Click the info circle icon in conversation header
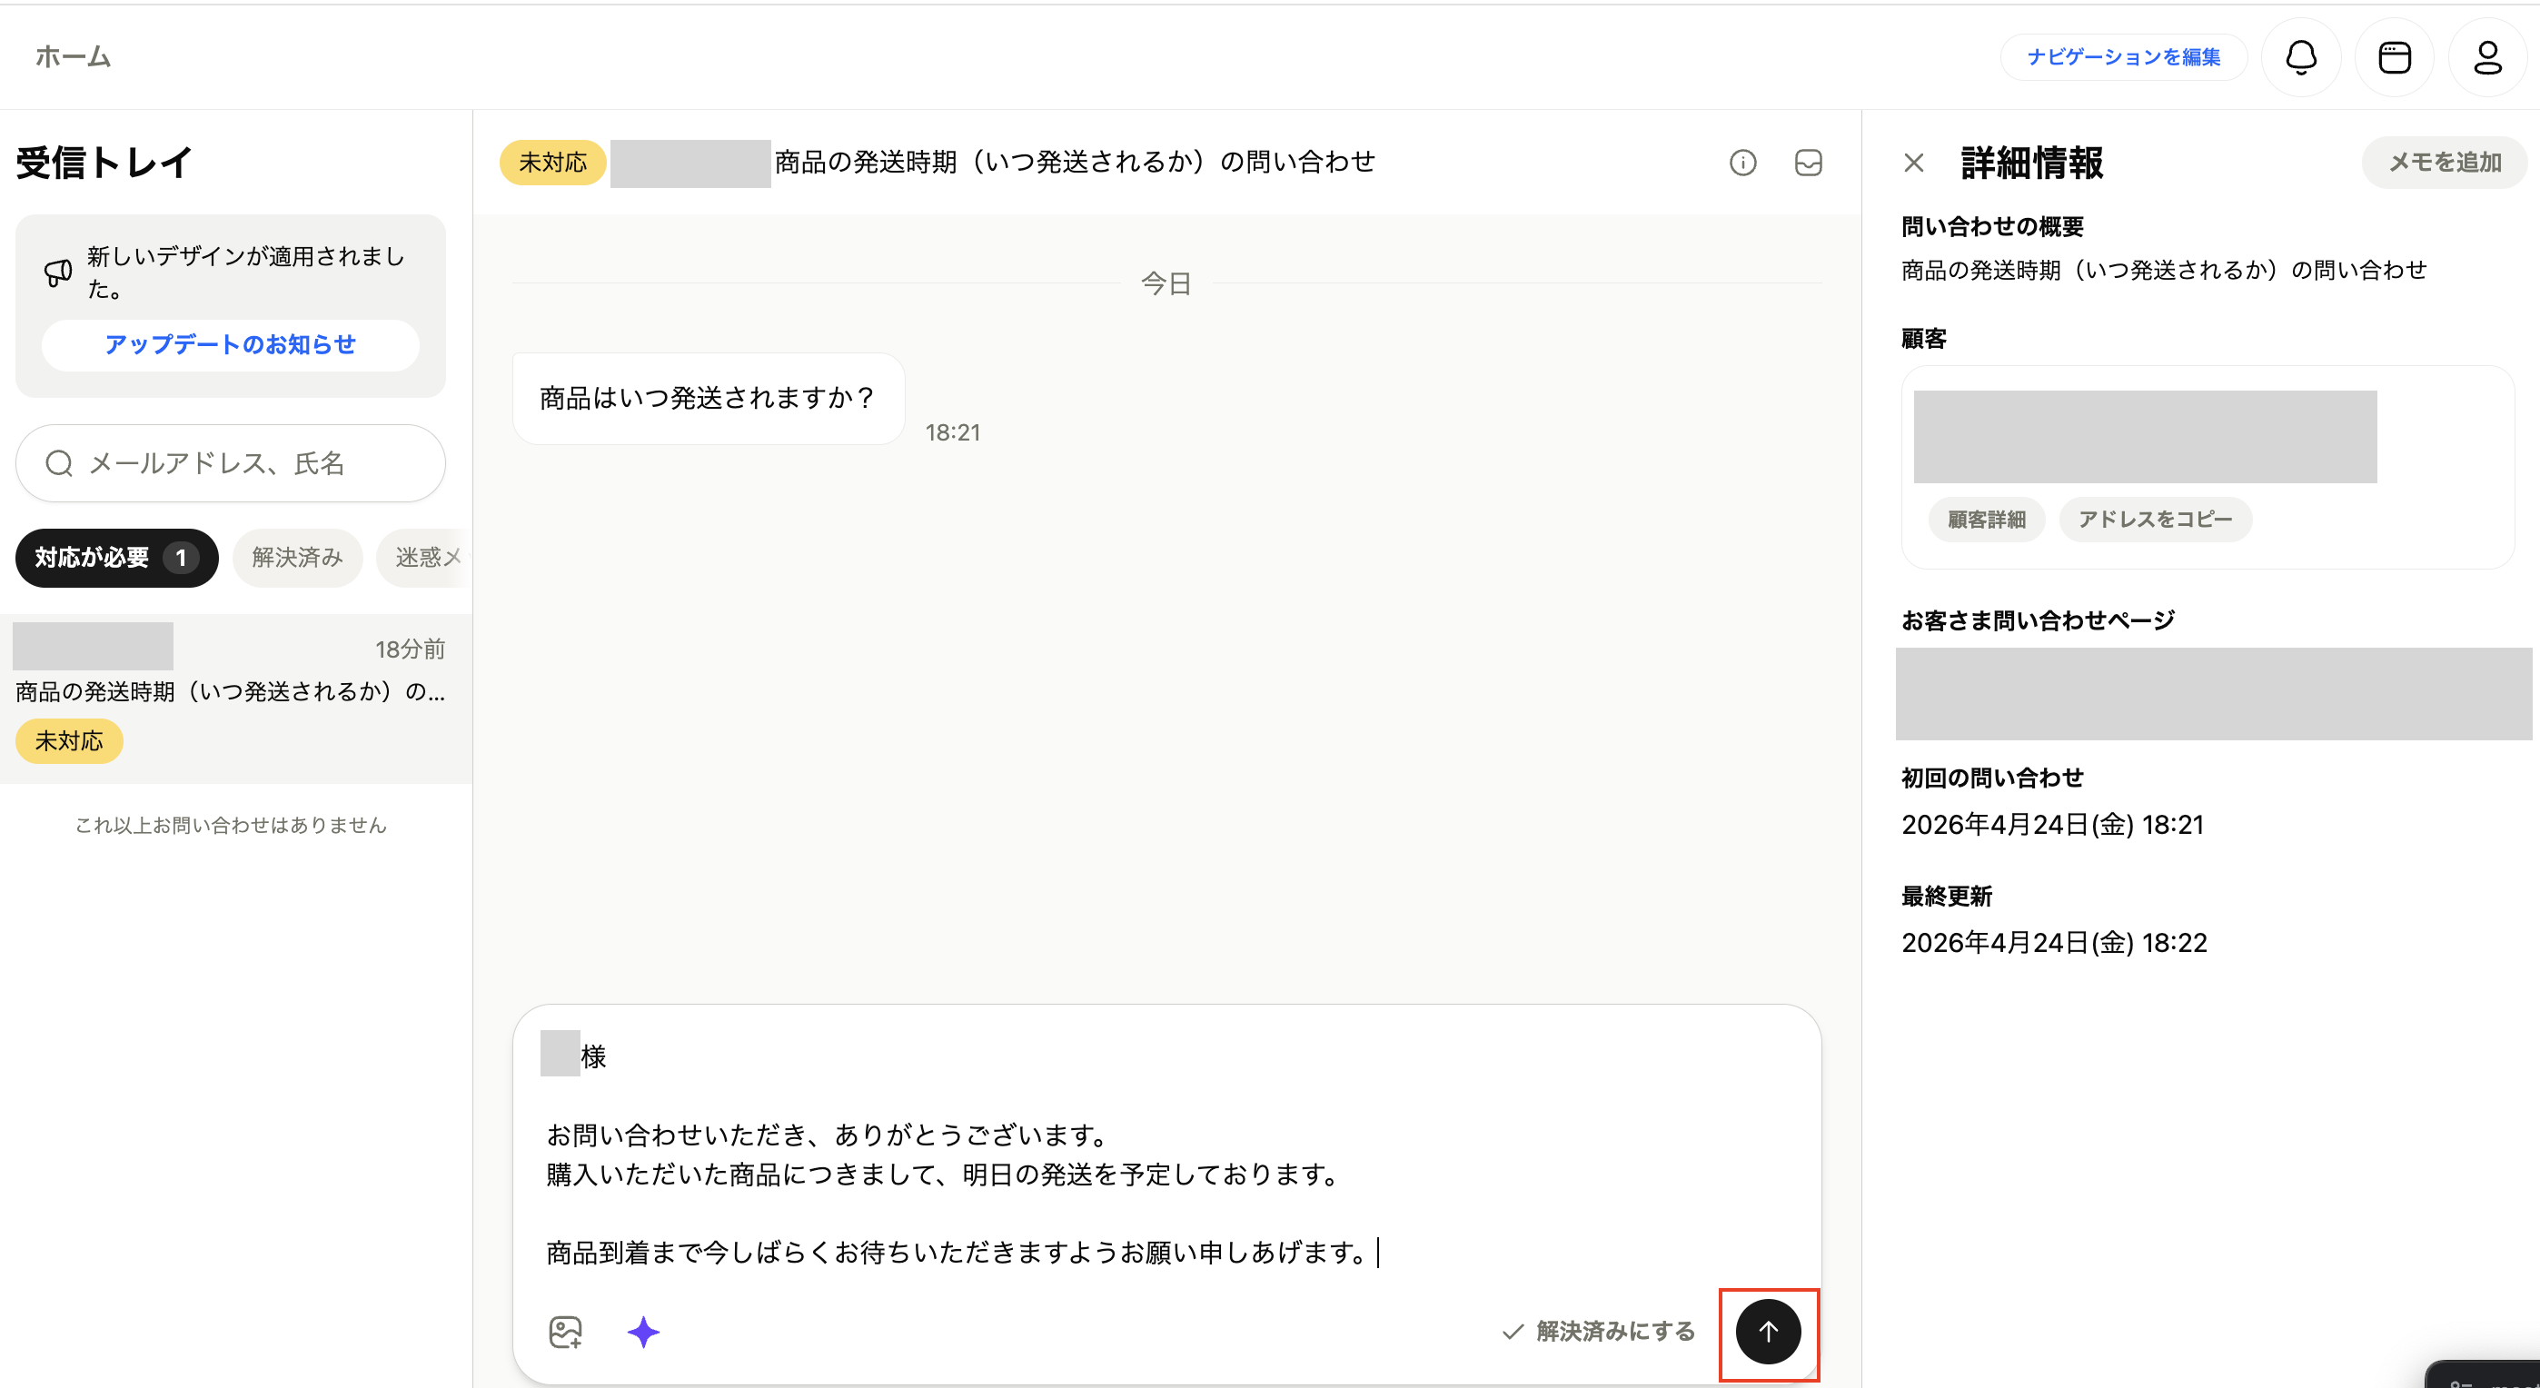 (x=1742, y=163)
